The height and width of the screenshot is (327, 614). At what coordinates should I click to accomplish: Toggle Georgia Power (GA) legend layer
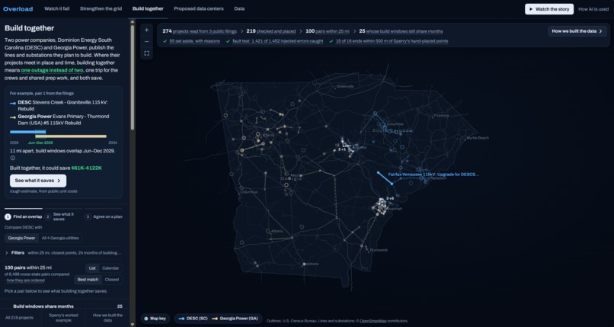click(235, 319)
